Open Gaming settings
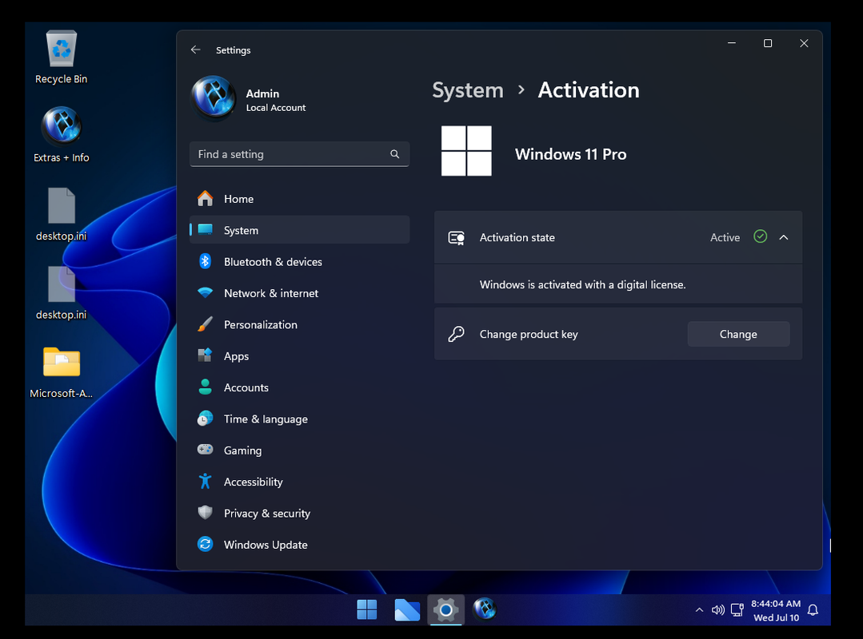Image resolution: width=863 pixels, height=639 pixels. click(x=299, y=450)
